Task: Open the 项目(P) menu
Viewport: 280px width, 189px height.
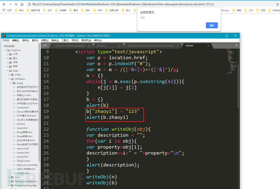Action: pyautogui.click(x=75, y=40)
